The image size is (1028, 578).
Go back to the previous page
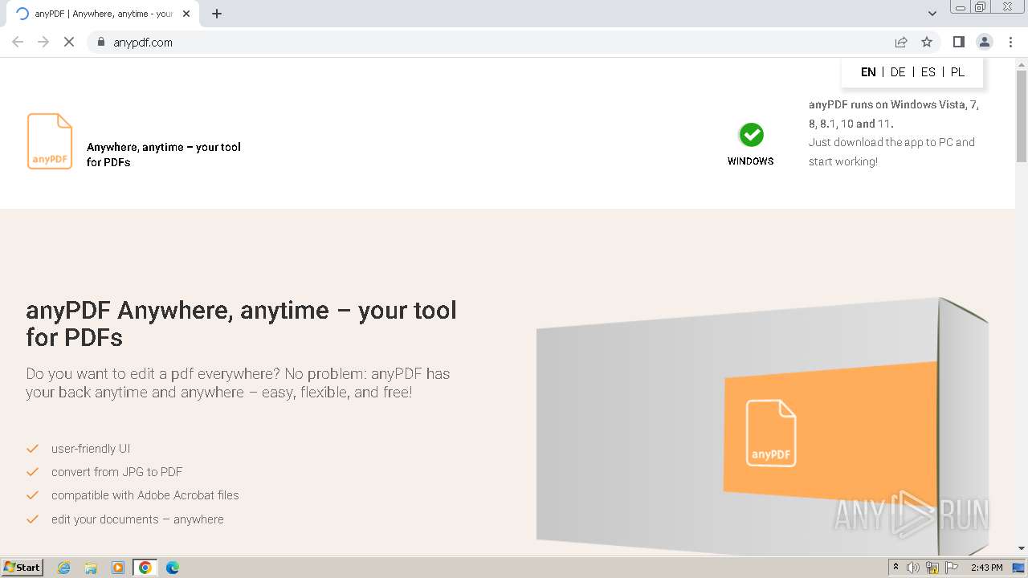18,42
